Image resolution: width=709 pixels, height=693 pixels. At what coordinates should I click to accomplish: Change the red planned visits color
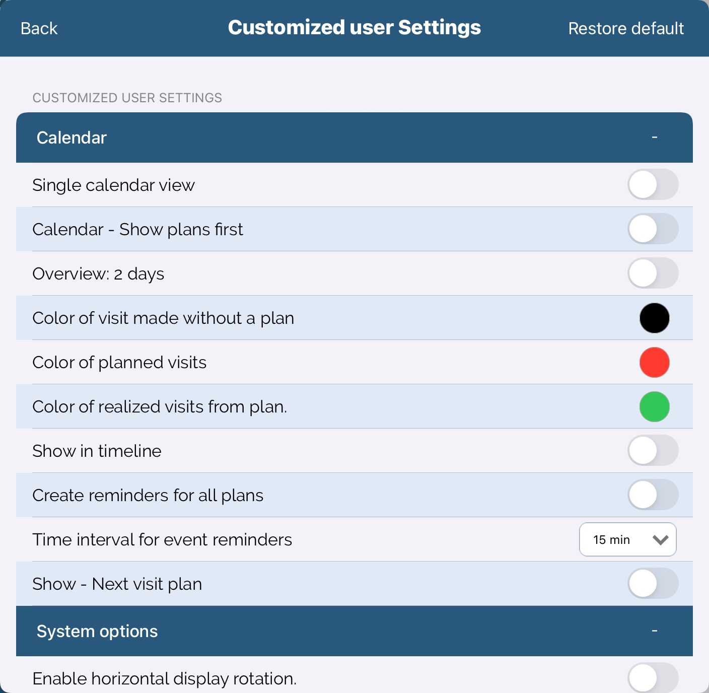coord(654,363)
